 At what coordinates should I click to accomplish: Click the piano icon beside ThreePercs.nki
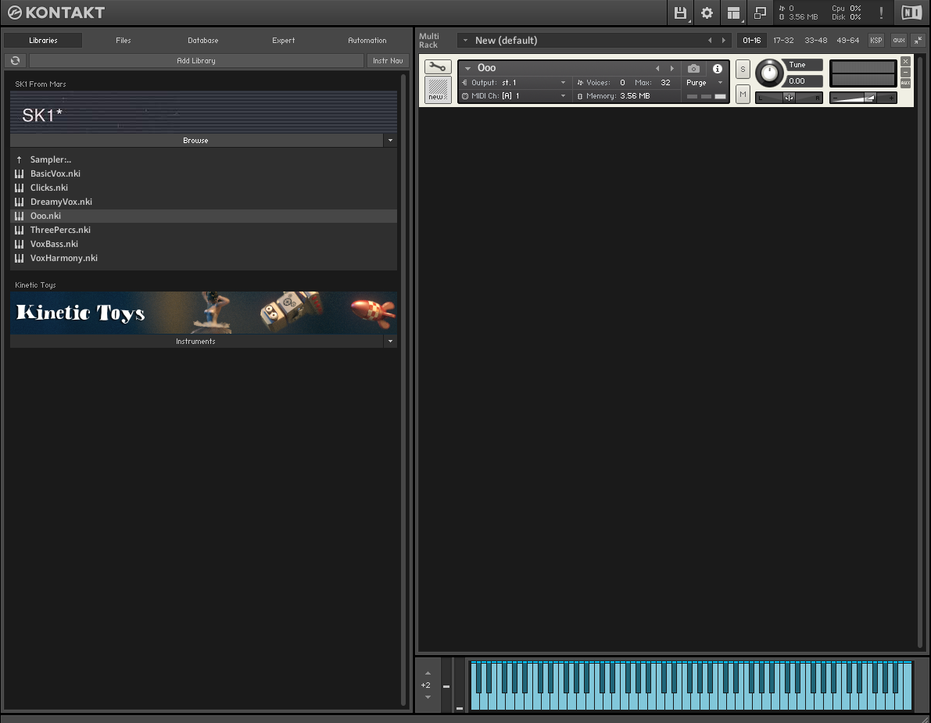(x=20, y=230)
